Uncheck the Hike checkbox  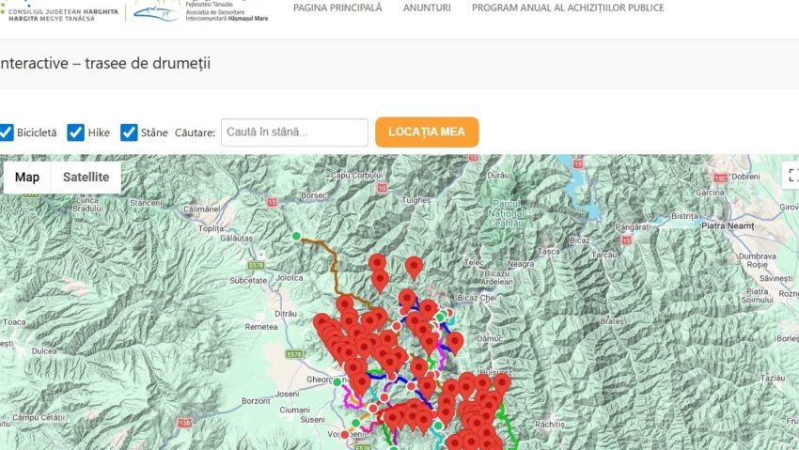point(75,132)
